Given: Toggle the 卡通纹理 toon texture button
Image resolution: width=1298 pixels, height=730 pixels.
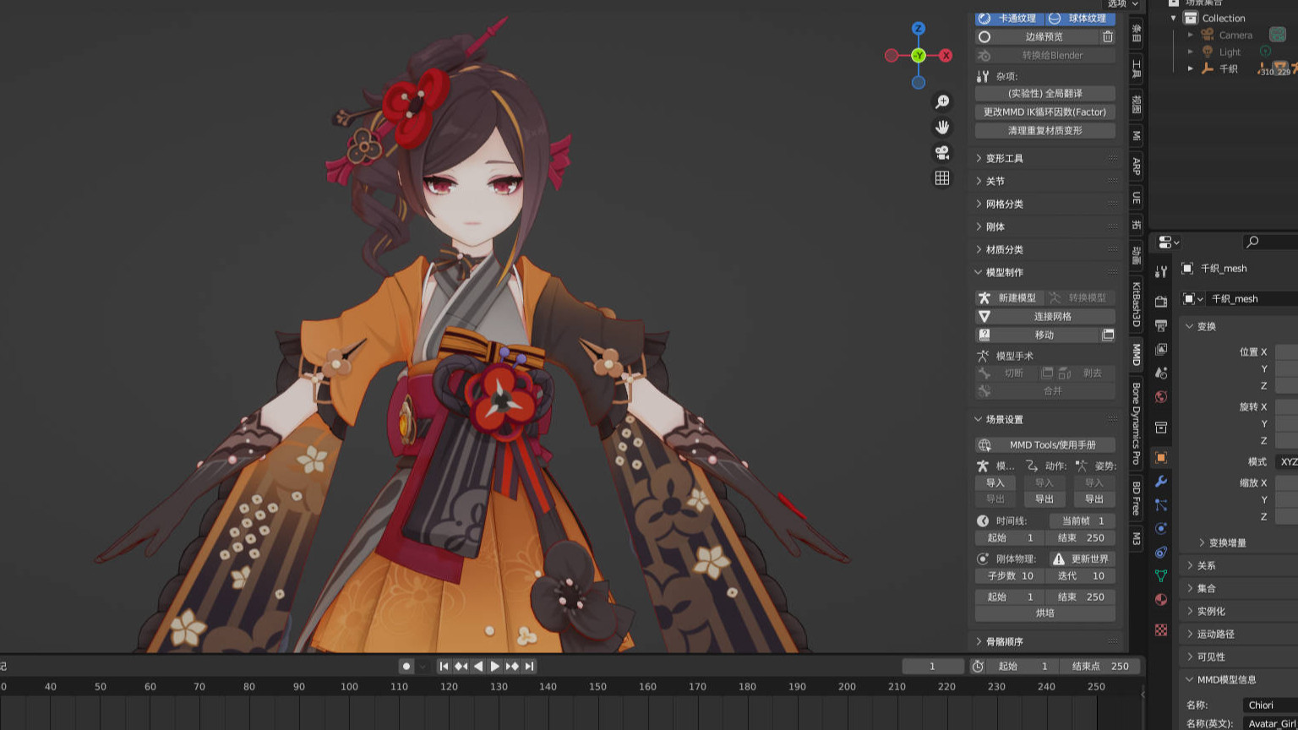Looking at the screenshot, I should point(1009,19).
